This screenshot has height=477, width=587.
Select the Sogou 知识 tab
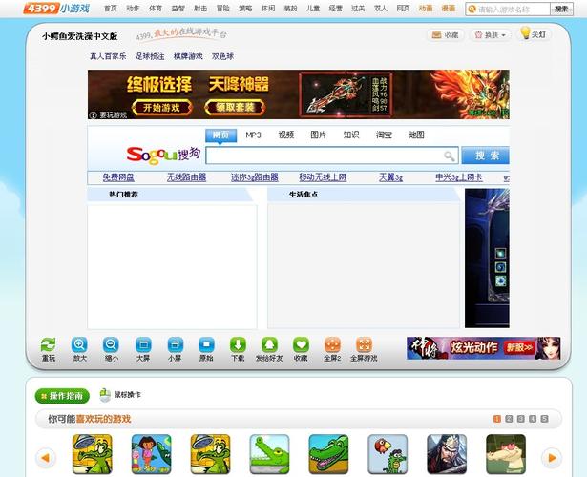(x=351, y=135)
